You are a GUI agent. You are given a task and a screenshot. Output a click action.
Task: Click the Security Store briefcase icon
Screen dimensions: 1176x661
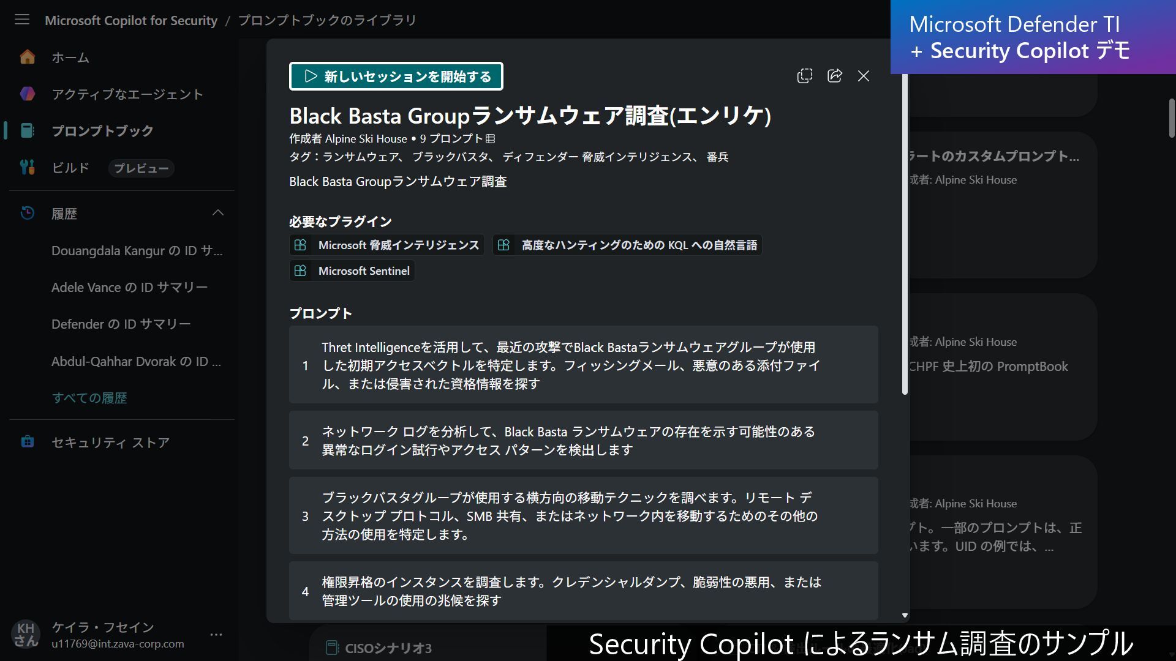(28, 442)
